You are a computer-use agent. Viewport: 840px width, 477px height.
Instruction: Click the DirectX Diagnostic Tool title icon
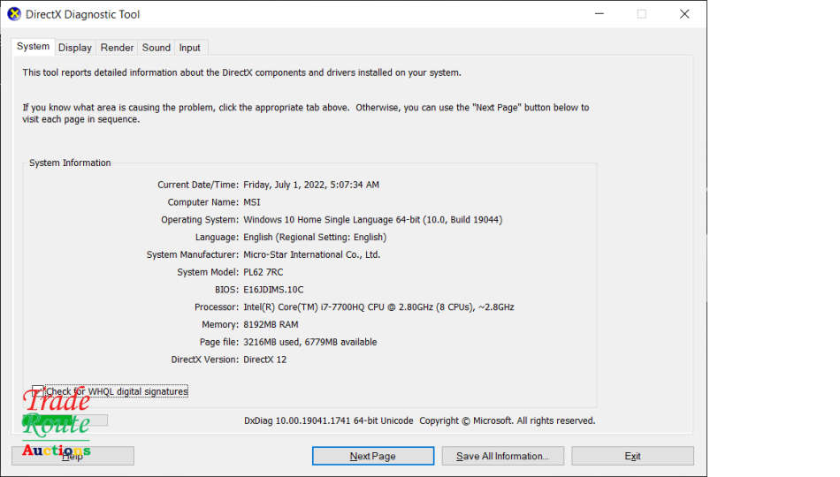point(14,14)
